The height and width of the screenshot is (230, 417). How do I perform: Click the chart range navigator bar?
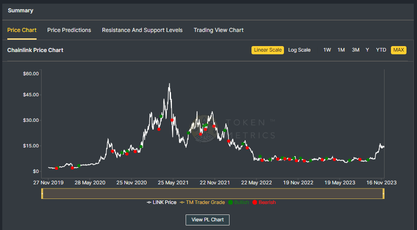point(213,193)
